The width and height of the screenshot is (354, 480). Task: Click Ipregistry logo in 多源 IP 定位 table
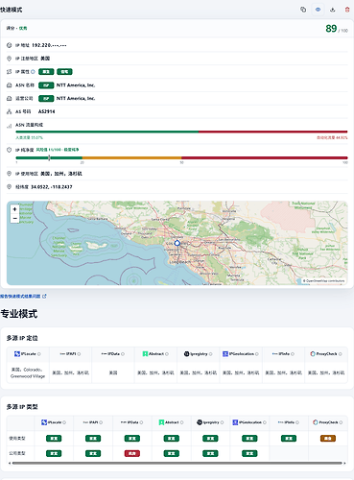186,354
